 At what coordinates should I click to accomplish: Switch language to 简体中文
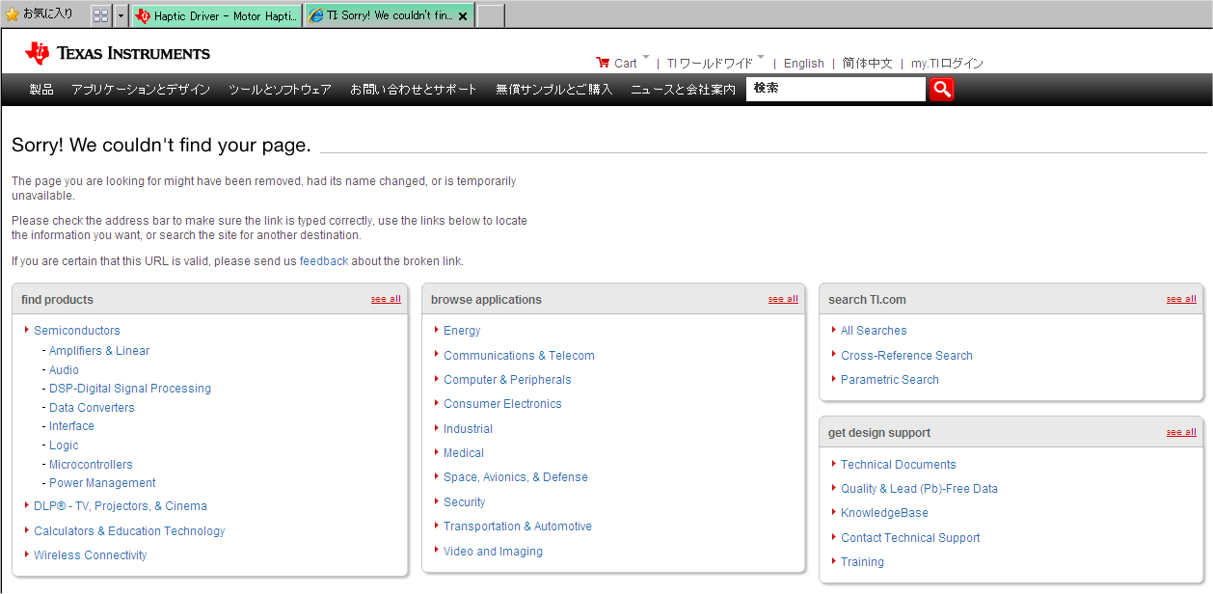(868, 64)
